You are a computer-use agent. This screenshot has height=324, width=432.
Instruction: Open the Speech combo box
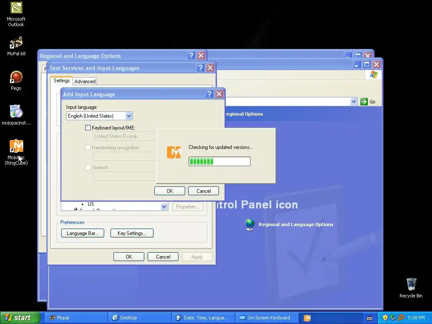[124, 176]
